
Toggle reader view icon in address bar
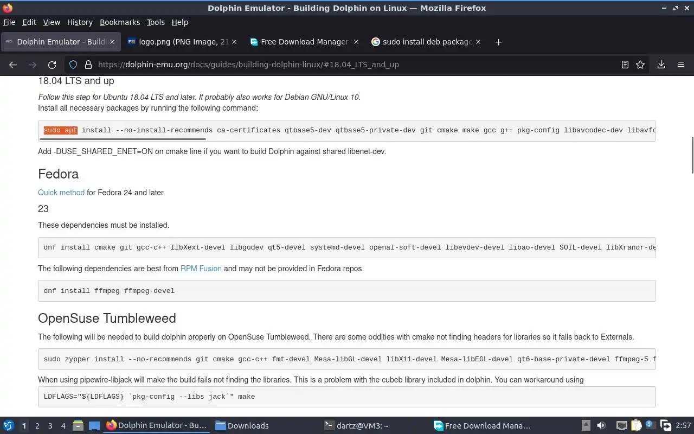[x=625, y=65]
